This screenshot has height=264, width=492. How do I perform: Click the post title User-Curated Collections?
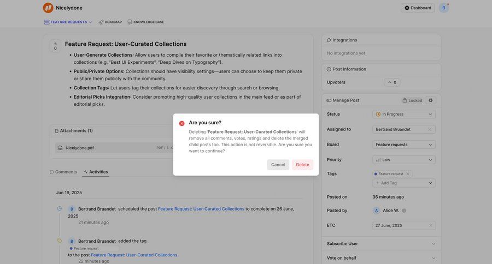(126, 44)
